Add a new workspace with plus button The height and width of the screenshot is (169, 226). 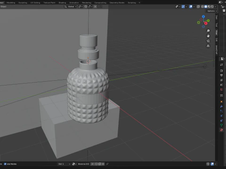click(139, 3)
